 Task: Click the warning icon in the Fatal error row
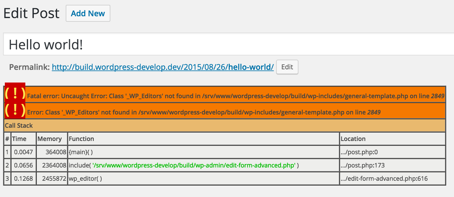coord(15,94)
